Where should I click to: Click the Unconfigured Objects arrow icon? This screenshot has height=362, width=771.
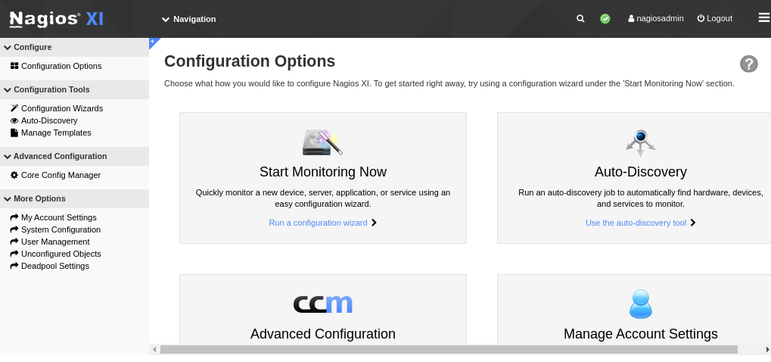pos(14,254)
